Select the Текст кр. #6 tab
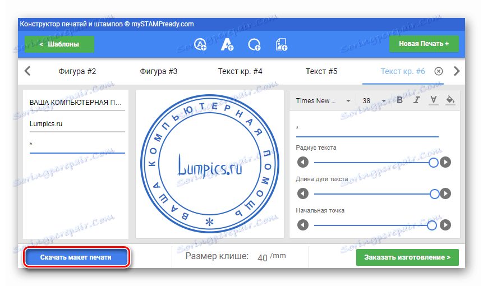 point(403,71)
